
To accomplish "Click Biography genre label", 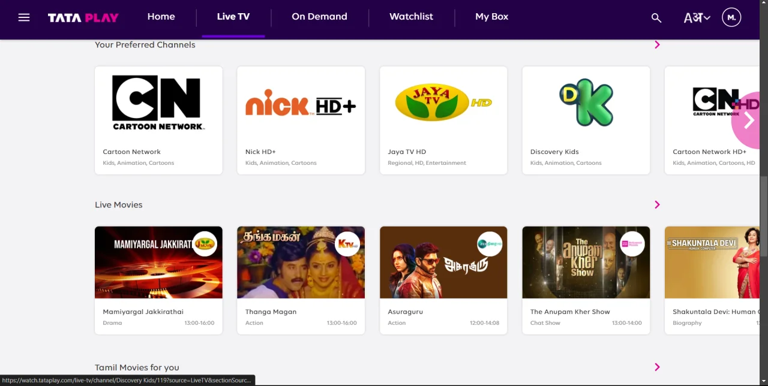I will (x=687, y=323).
